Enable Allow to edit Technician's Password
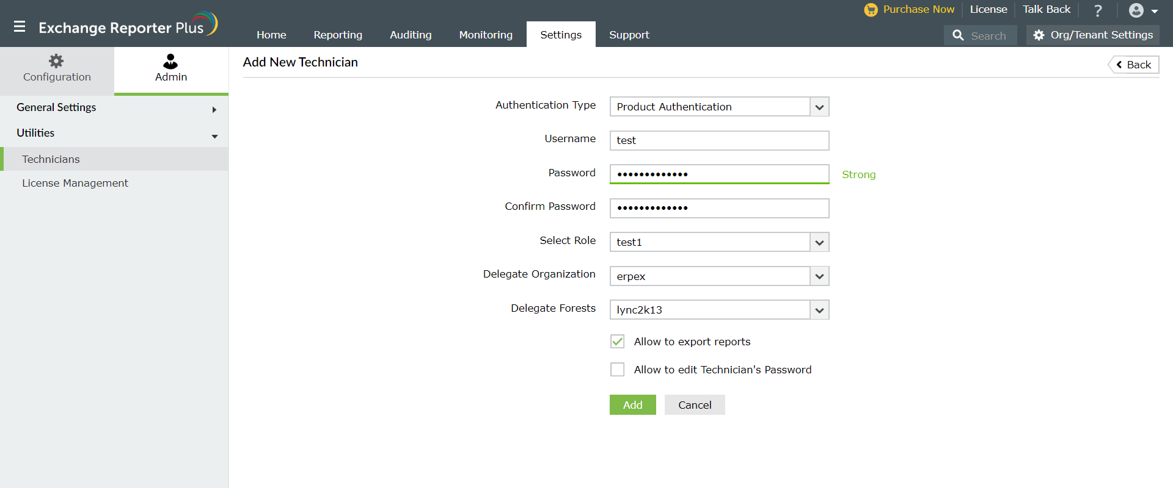Screen dimensions: 1173x488 [618, 370]
